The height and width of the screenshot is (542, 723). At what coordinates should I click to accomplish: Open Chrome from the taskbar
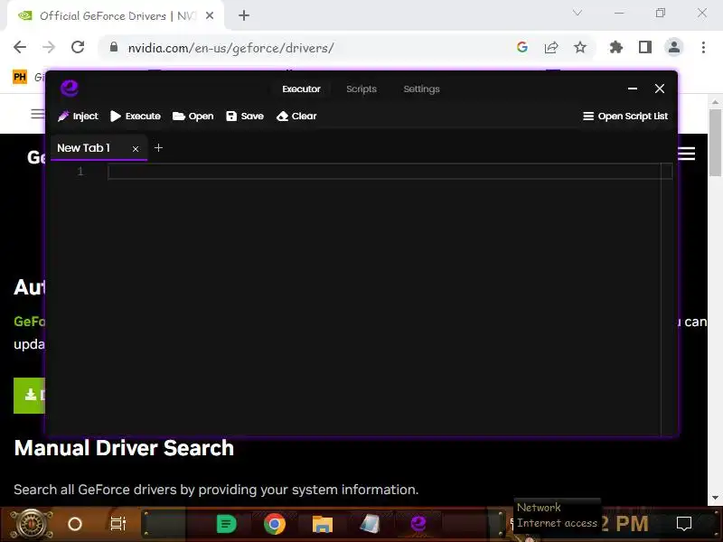point(275,524)
